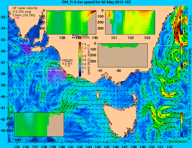Select the speed (m/s) color bar
192x148 pixels.
point(80,59)
